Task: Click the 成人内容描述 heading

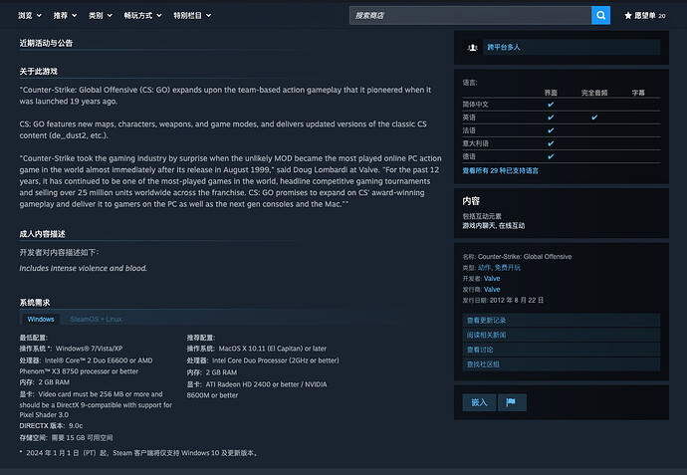Action: (x=42, y=234)
